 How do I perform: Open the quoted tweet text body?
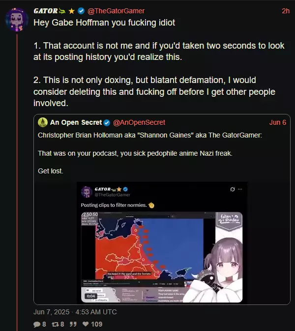coord(150,153)
